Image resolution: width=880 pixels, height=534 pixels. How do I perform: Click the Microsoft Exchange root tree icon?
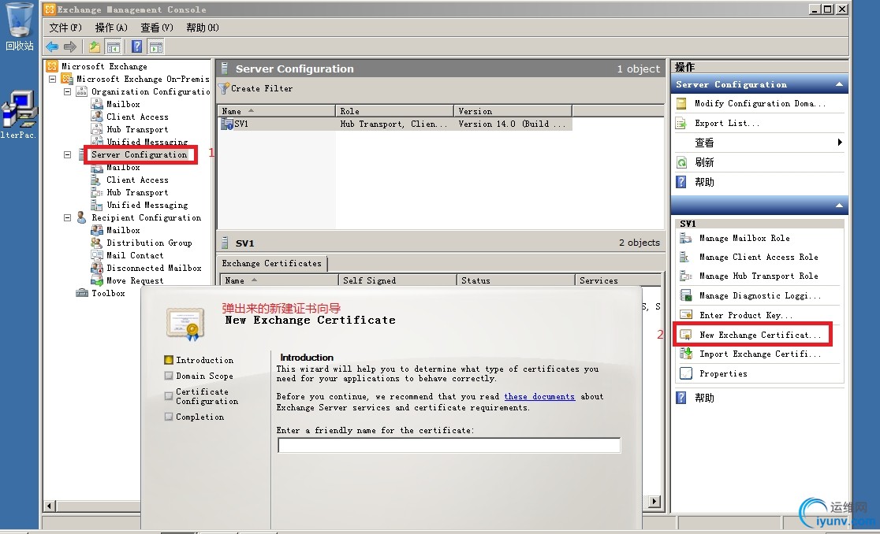pyautogui.click(x=51, y=66)
